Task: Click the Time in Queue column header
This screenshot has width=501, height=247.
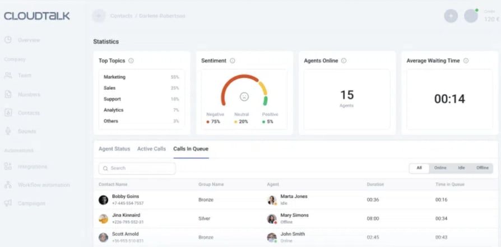Action: pos(449,184)
